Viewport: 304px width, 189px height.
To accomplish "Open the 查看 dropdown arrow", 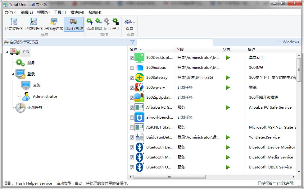I will 134,23.
